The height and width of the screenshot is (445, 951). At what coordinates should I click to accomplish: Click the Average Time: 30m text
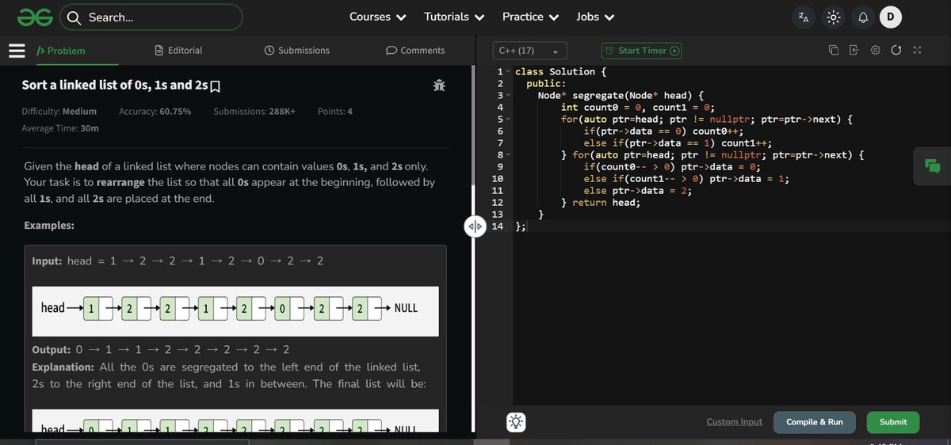60,128
